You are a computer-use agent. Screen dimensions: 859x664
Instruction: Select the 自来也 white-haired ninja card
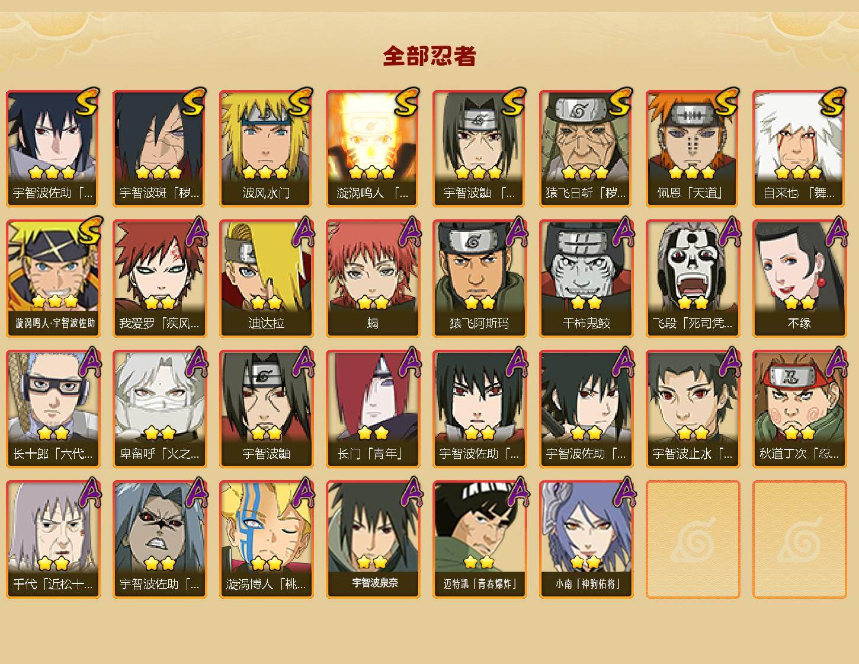tap(799, 148)
